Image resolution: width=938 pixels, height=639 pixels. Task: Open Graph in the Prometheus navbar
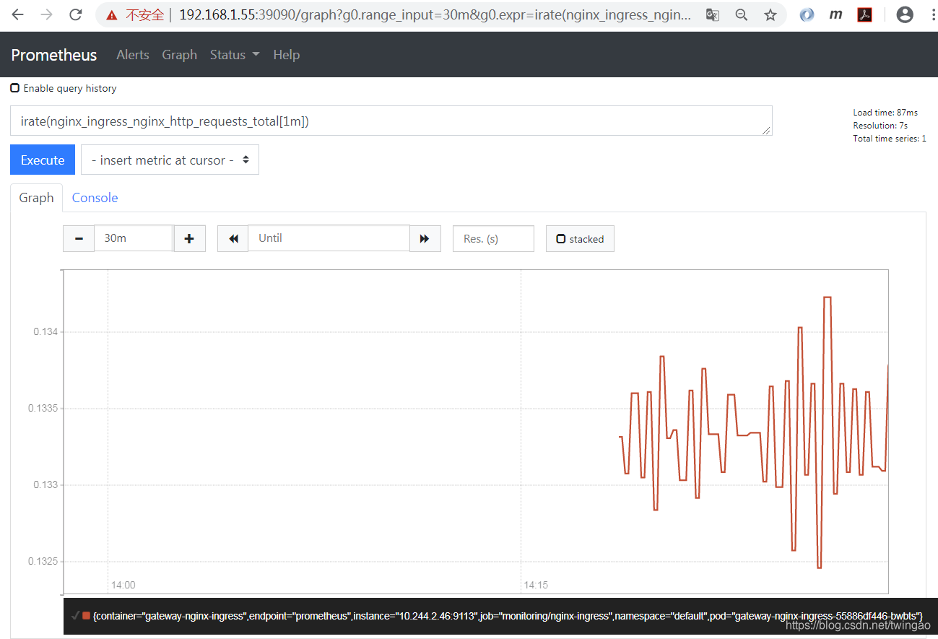pos(179,55)
